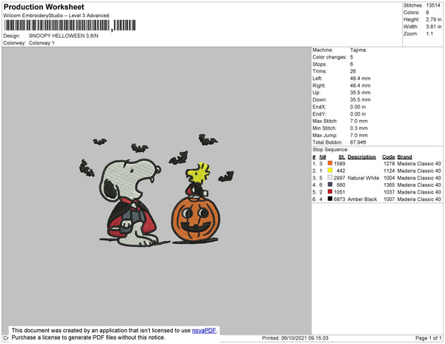Click the 'Brand' column header

(x=404, y=157)
